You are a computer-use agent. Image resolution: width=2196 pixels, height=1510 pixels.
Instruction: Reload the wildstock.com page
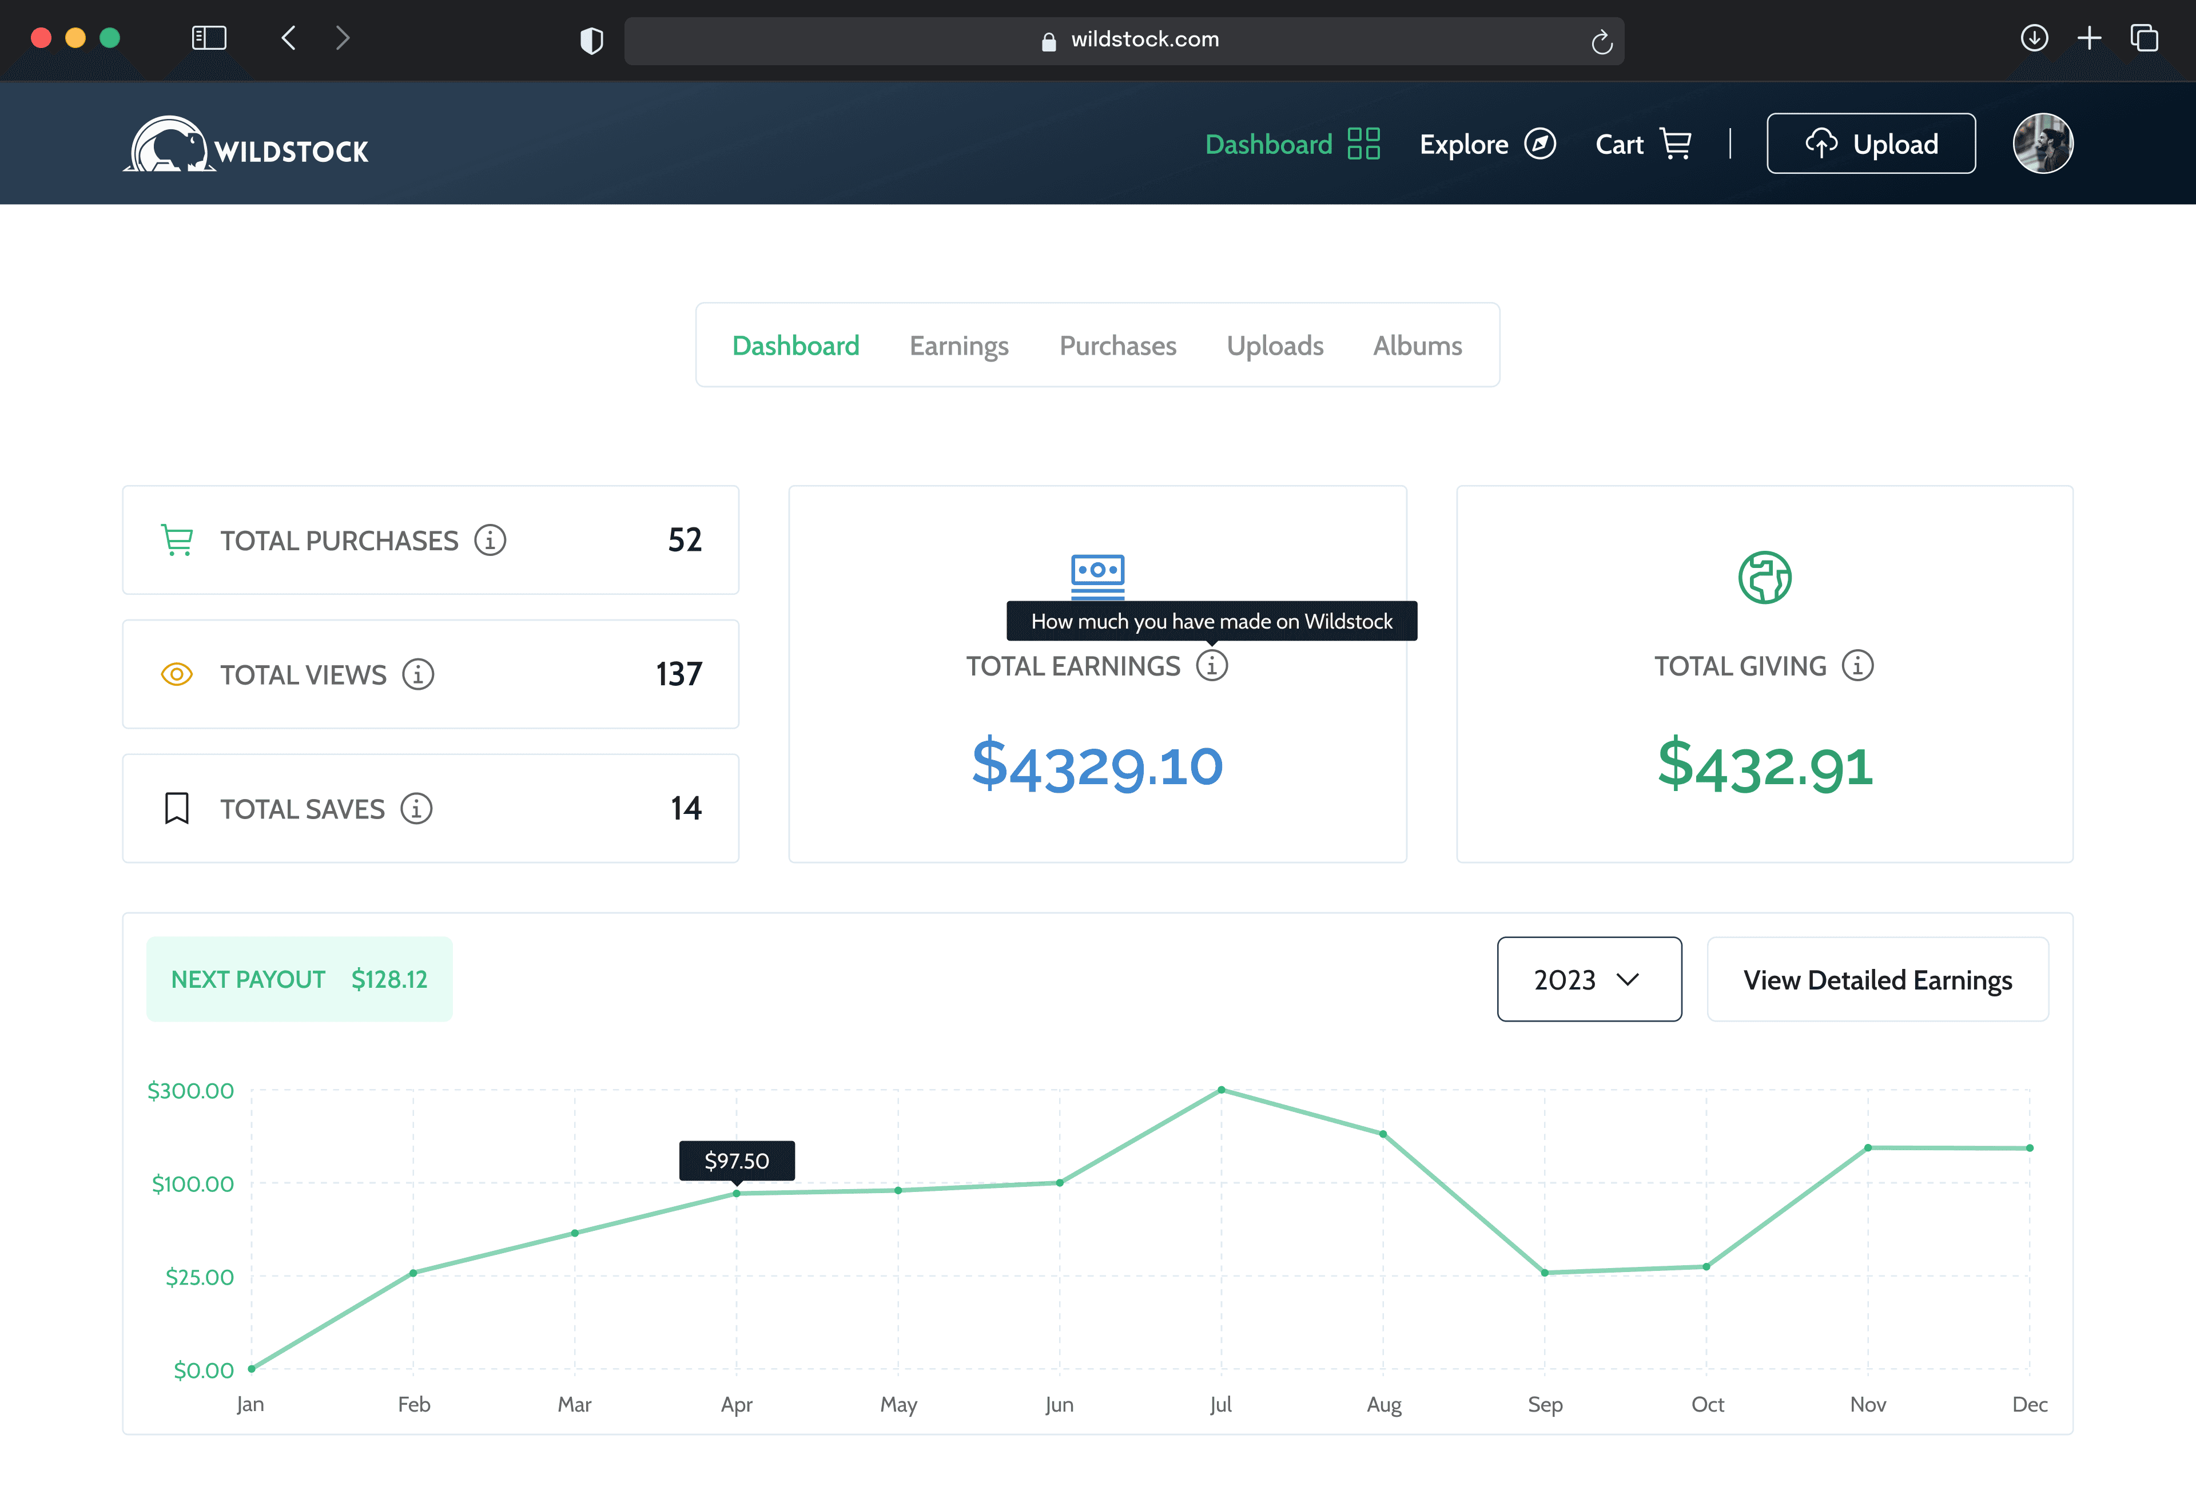point(1601,42)
